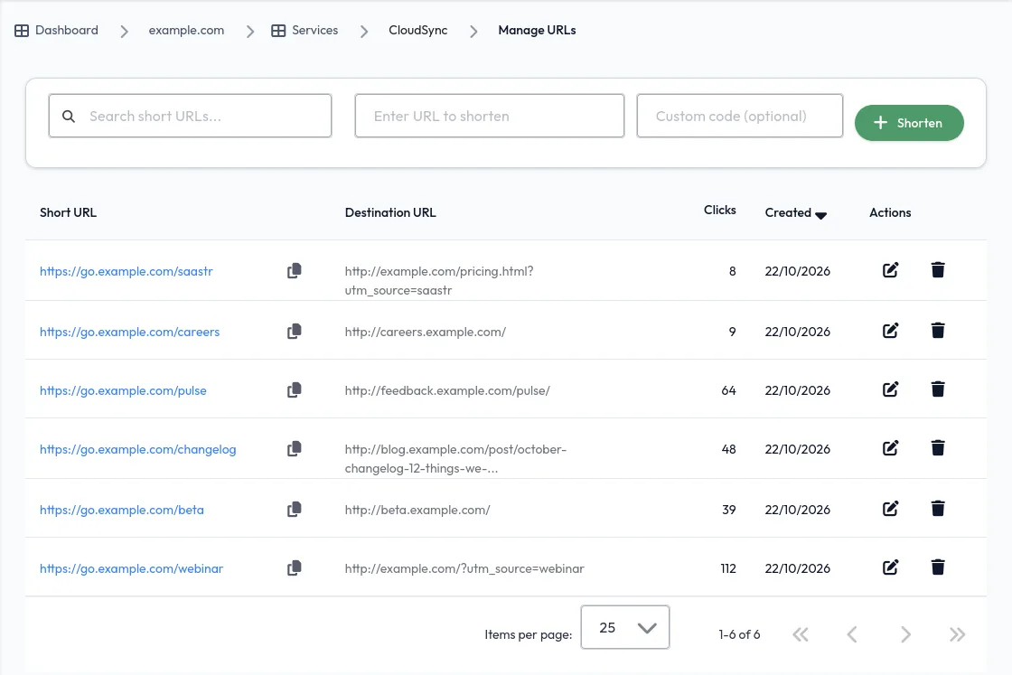The width and height of the screenshot is (1012, 675).
Task: Delete the pulse short URL
Action: pos(938,389)
